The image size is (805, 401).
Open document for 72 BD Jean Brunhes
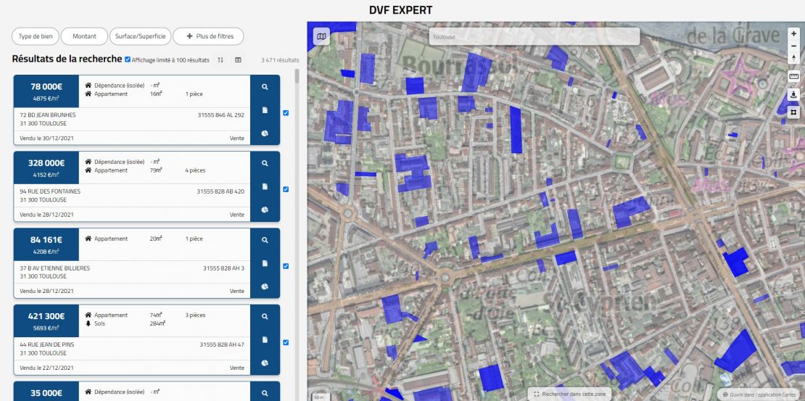point(265,110)
